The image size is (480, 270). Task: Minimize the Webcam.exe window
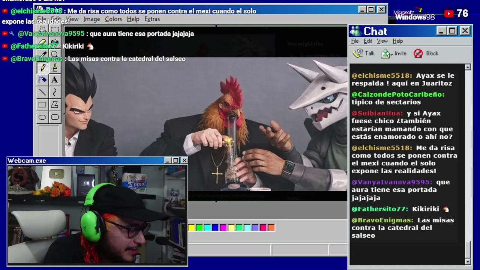[168, 160]
